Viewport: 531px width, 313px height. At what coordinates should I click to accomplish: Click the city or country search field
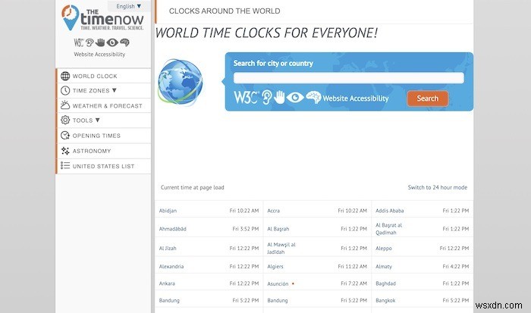coord(348,78)
